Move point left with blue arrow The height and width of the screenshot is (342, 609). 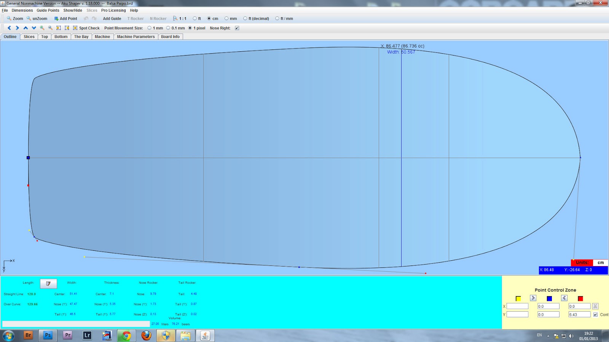(x=9, y=28)
